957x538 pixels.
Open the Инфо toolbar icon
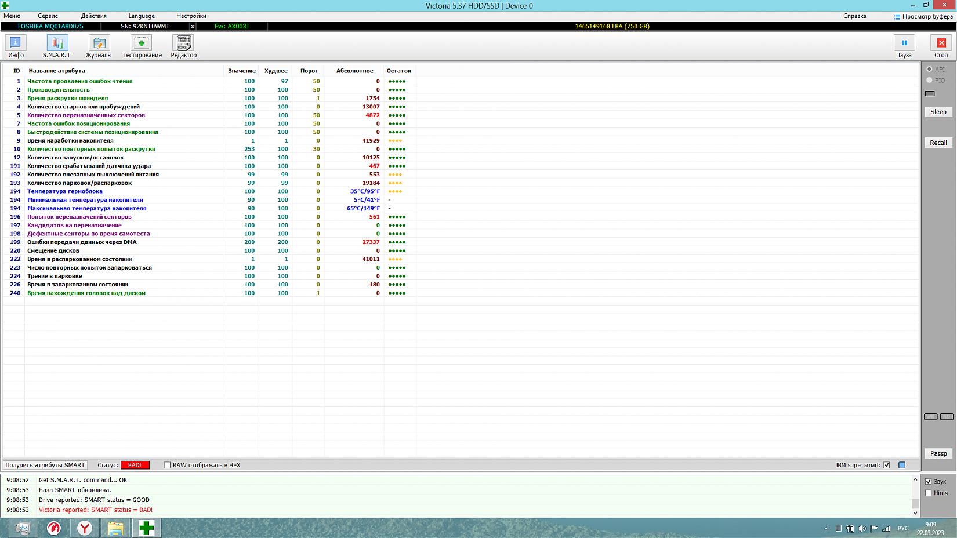(x=16, y=43)
